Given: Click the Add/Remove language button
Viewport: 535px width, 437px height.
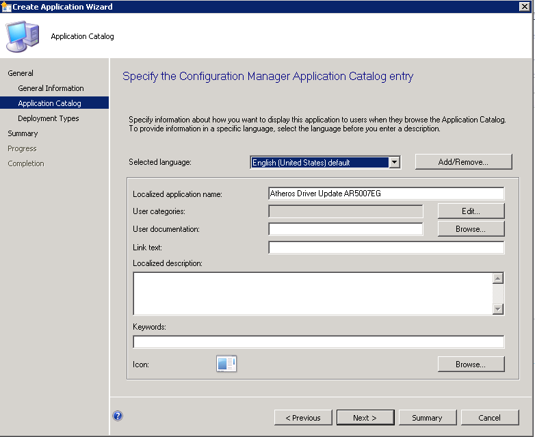Looking at the screenshot, I should pyautogui.click(x=463, y=162).
